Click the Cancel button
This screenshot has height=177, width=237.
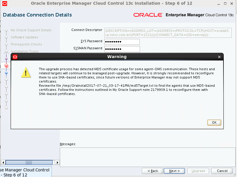(x=222, y=171)
